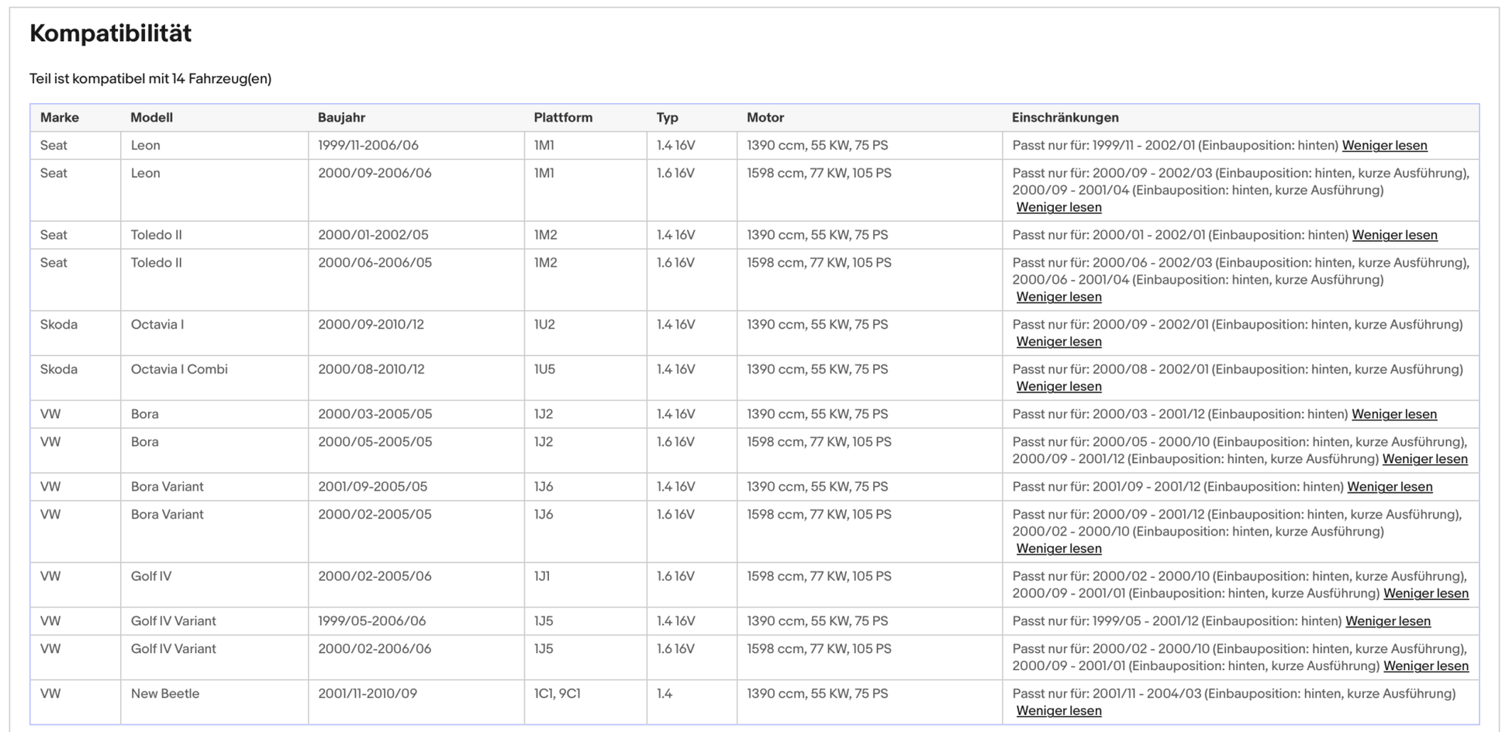Collapse Bora Variant 1.4 16V restrictions
1509x732 pixels.
[x=1390, y=487]
